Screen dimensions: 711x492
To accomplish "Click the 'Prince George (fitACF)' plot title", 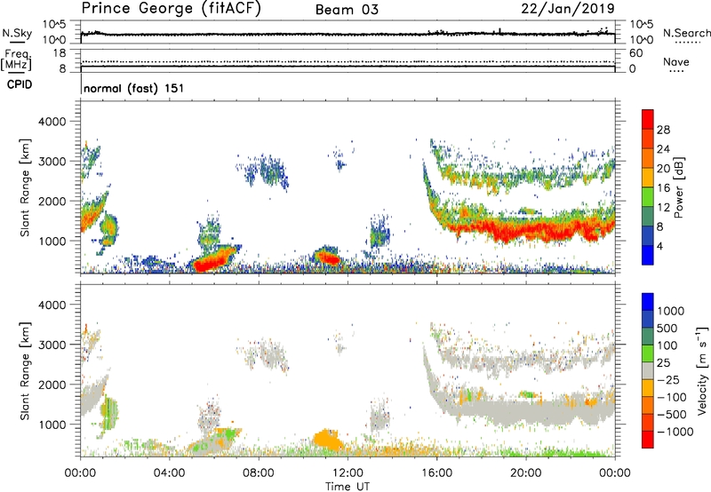I will pyautogui.click(x=171, y=8).
